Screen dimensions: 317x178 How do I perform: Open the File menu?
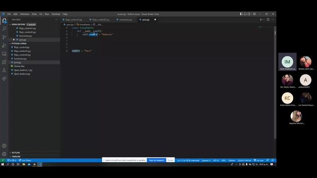(x=9, y=14)
